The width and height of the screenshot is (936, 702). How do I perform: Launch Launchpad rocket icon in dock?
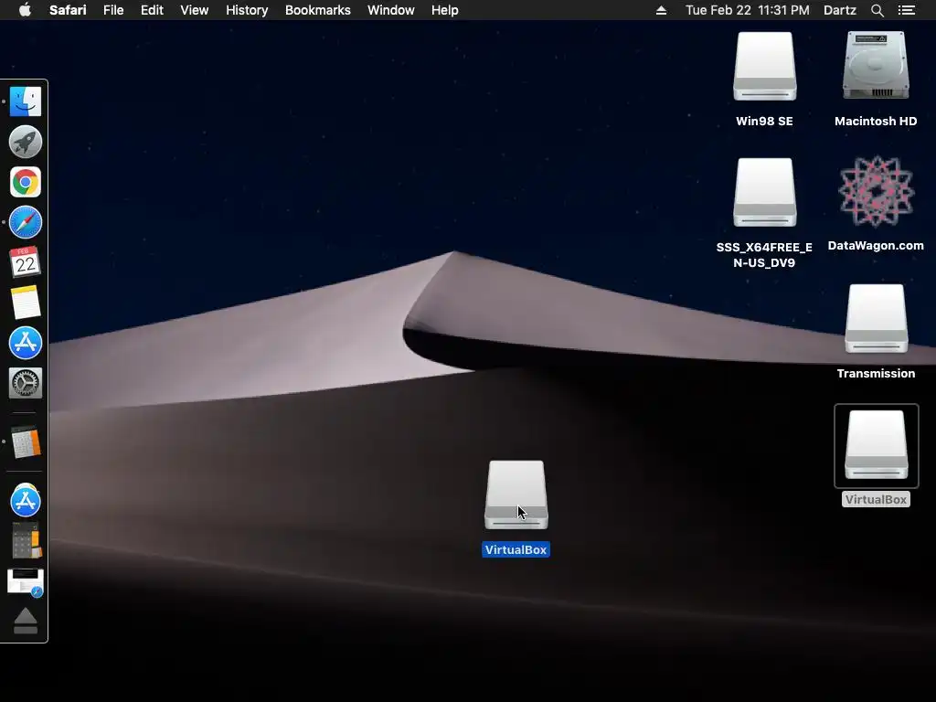[25, 142]
